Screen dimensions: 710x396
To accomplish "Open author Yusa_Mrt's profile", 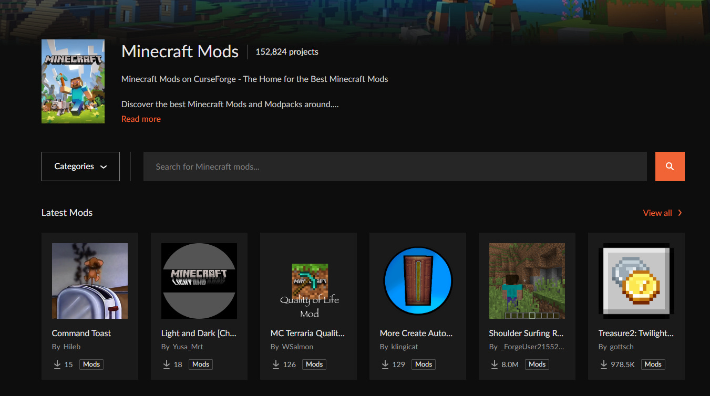I will [x=188, y=347].
